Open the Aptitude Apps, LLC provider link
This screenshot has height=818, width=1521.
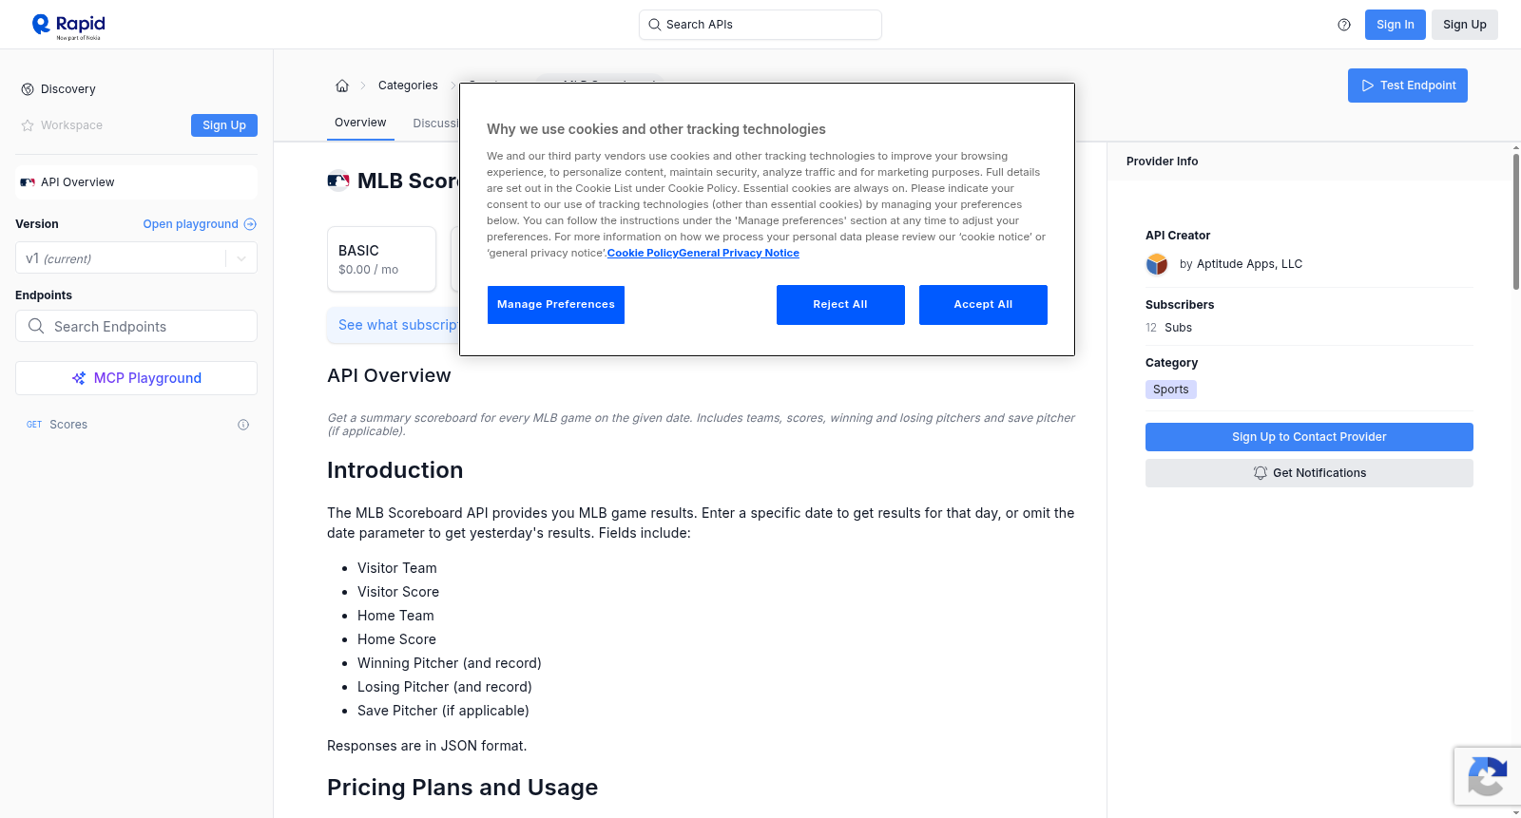tap(1249, 264)
